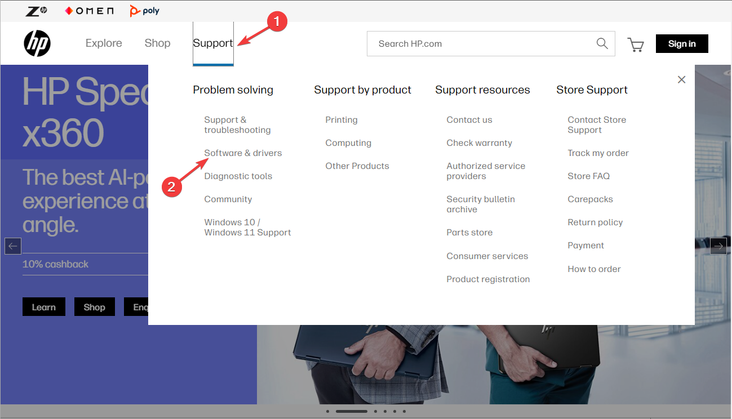Click the magnifier search icon
The height and width of the screenshot is (419, 732).
point(602,43)
